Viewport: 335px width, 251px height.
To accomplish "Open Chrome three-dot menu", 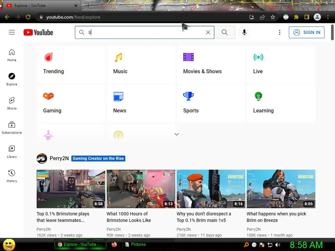I will point(328,17).
